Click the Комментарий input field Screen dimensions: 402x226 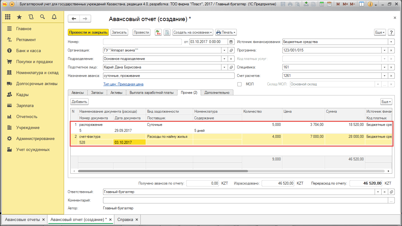click(245, 200)
